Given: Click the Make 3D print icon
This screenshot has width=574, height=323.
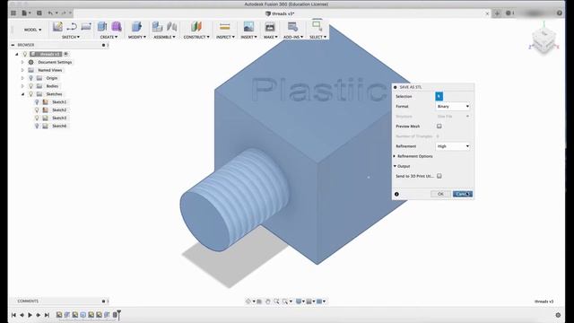Looking at the screenshot, I should [270, 27].
